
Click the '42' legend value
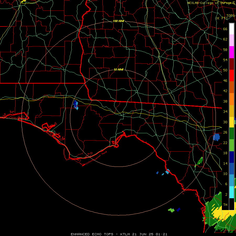point(225,91)
